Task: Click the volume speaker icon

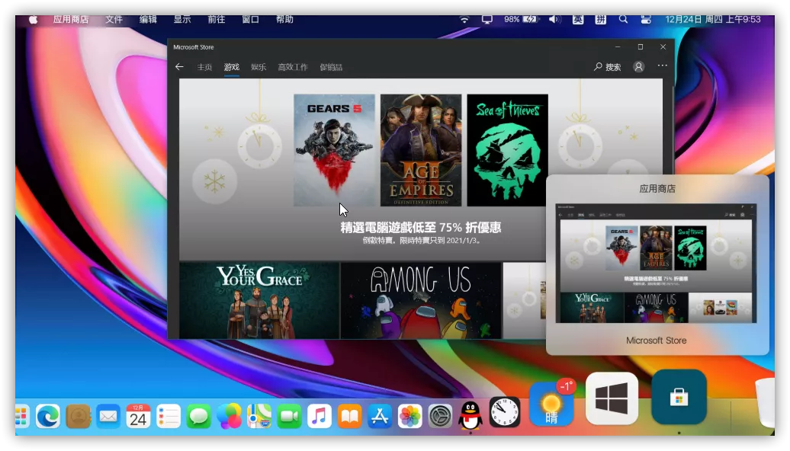Action: click(554, 19)
